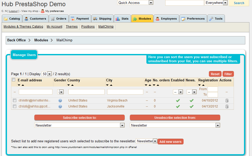Open the Modules & Themes Catalog link

[x=23, y=27]
